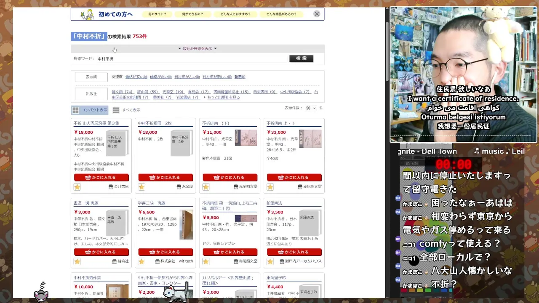The image size is (539, 303).
Task: Sort results by 価格が安い順
Action: click(136, 77)
